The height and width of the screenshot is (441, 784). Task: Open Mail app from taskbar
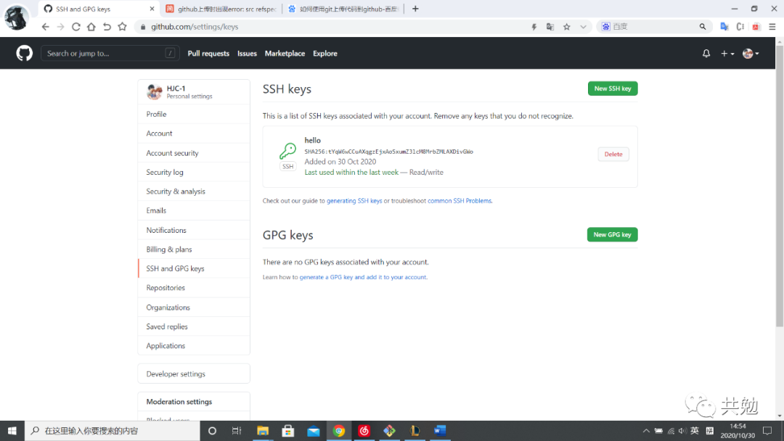pyautogui.click(x=314, y=431)
